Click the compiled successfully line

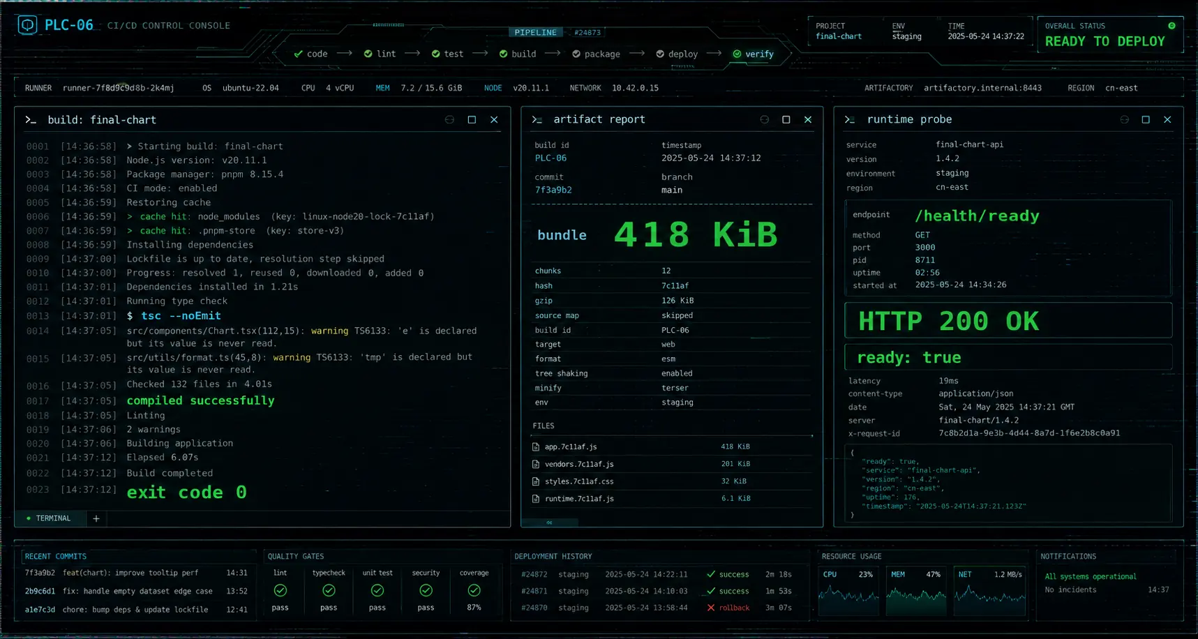tap(200, 400)
